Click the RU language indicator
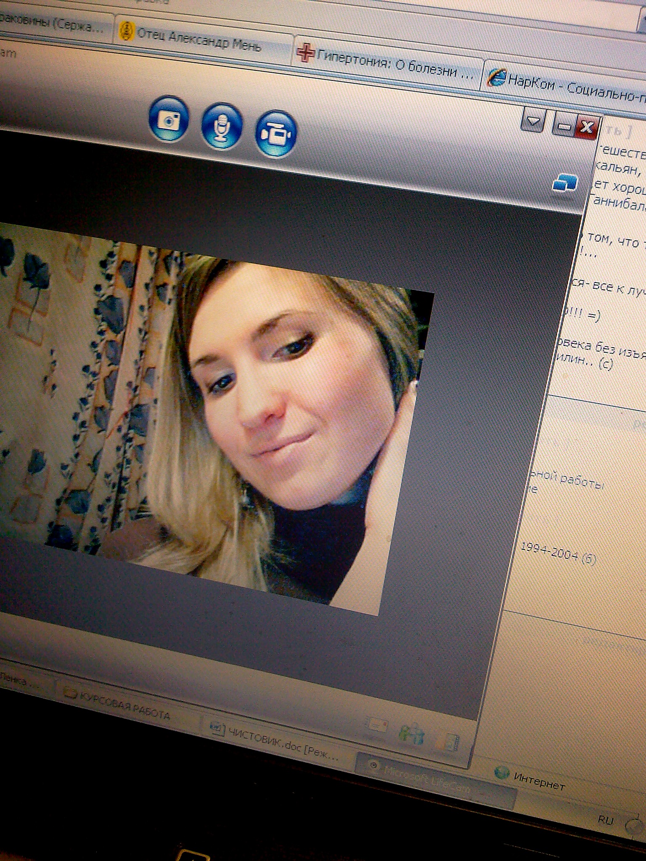 [x=606, y=819]
